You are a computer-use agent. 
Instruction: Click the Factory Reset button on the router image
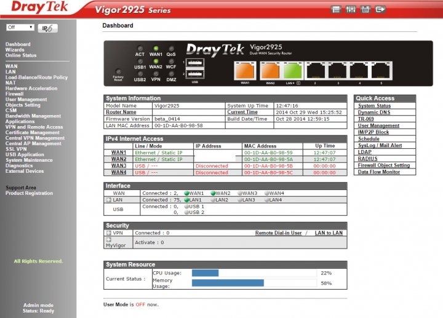point(118,71)
